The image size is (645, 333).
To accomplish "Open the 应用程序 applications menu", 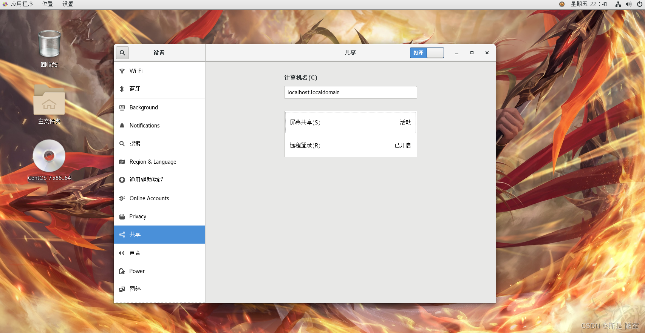I will pyautogui.click(x=22, y=4).
